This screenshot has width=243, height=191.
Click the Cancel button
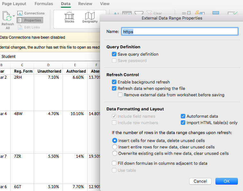pos(200,181)
